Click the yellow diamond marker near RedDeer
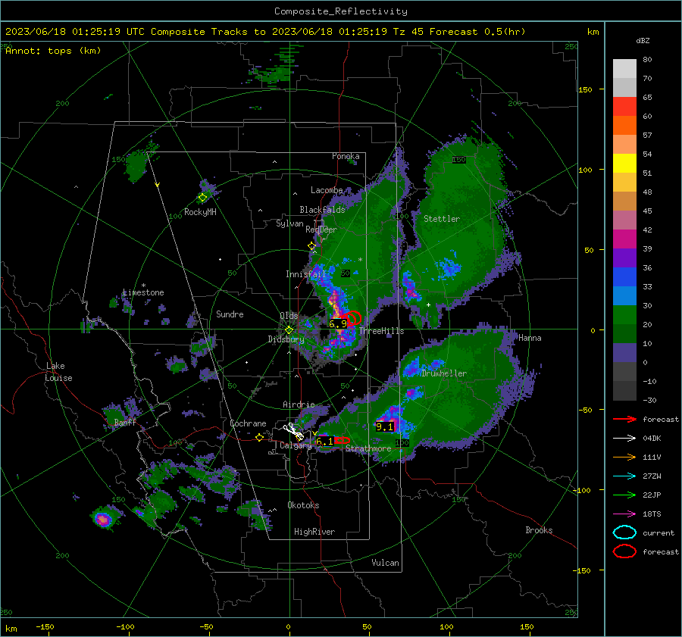 point(311,246)
